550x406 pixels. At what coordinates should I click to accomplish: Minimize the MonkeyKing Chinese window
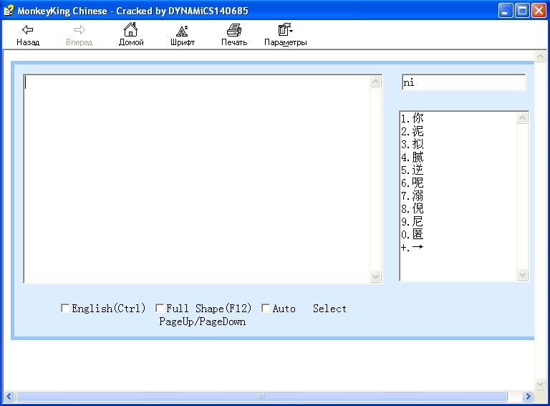(506, 11)
